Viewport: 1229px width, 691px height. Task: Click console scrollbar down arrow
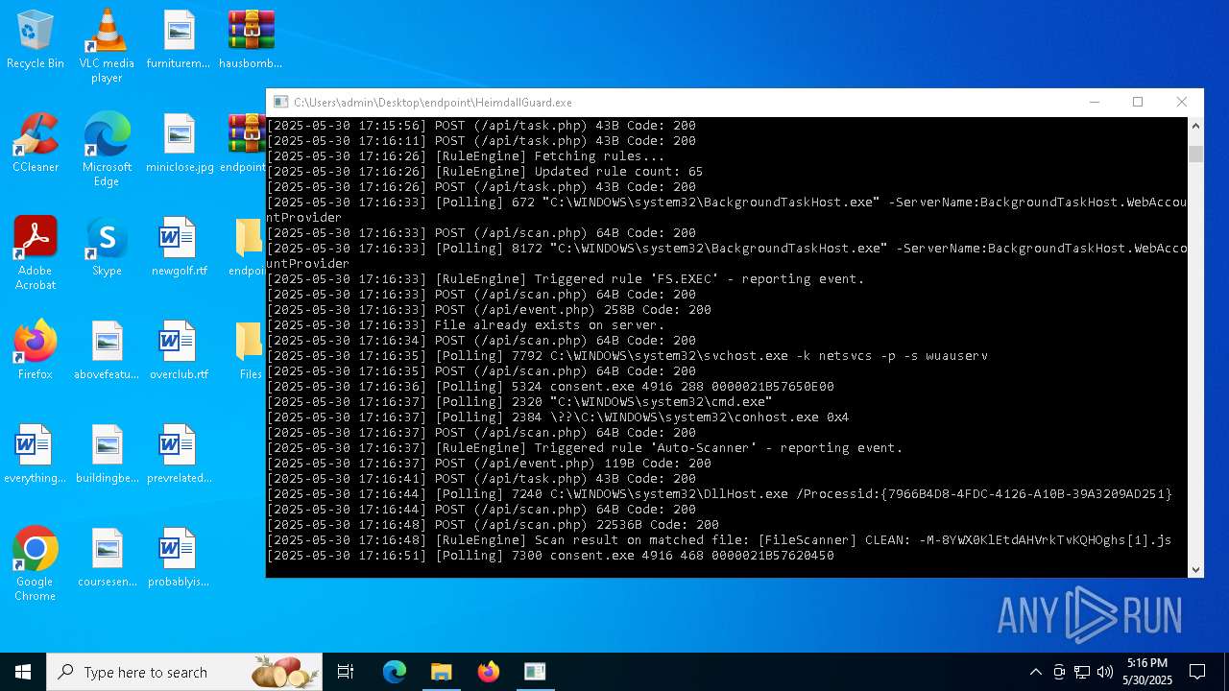coord(1195,569)
